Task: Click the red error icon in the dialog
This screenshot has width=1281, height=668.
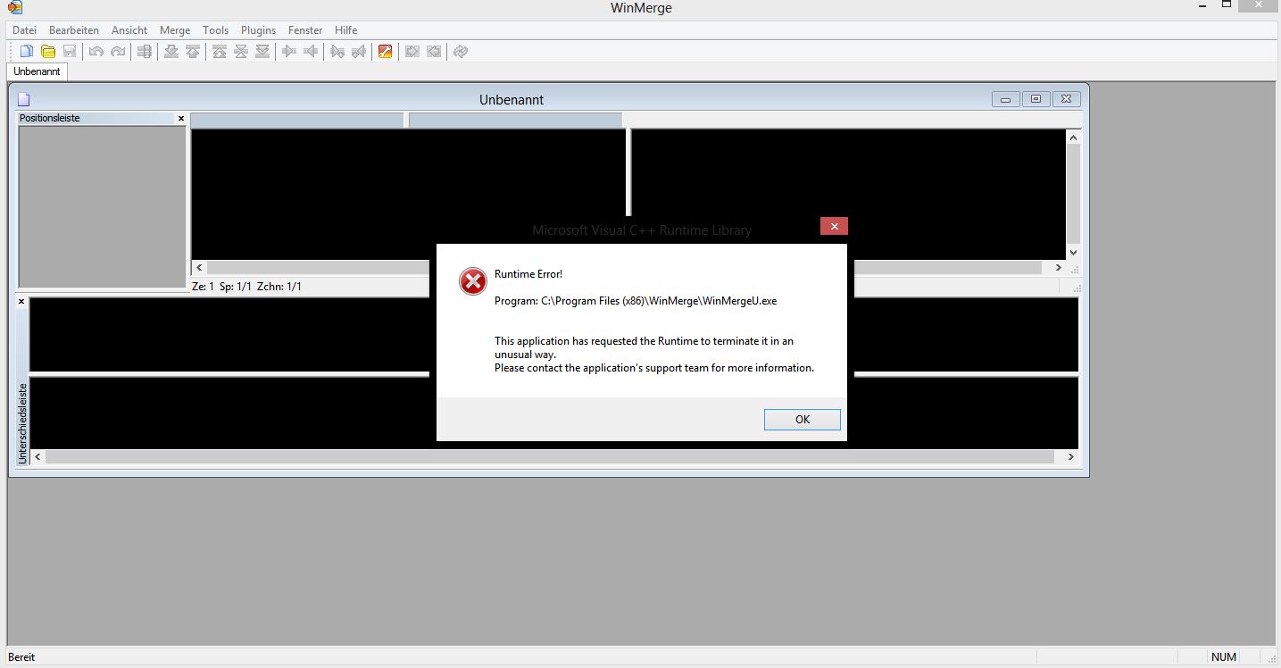Action: [473, 282]
